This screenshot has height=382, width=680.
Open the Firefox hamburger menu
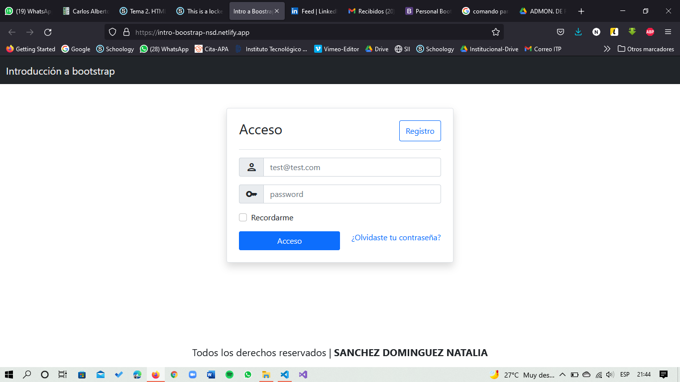pyautogui.click(x=668, y=32)
